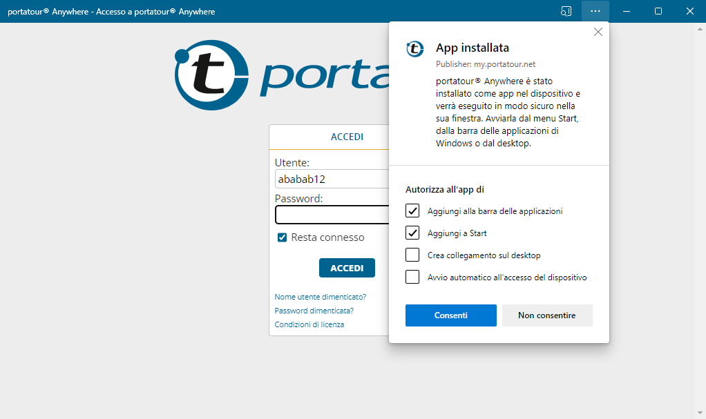This screenshot has width=706, height=419.
Task: Close the App installata popup
Action: pyautogui.click(x=598, y=32)
